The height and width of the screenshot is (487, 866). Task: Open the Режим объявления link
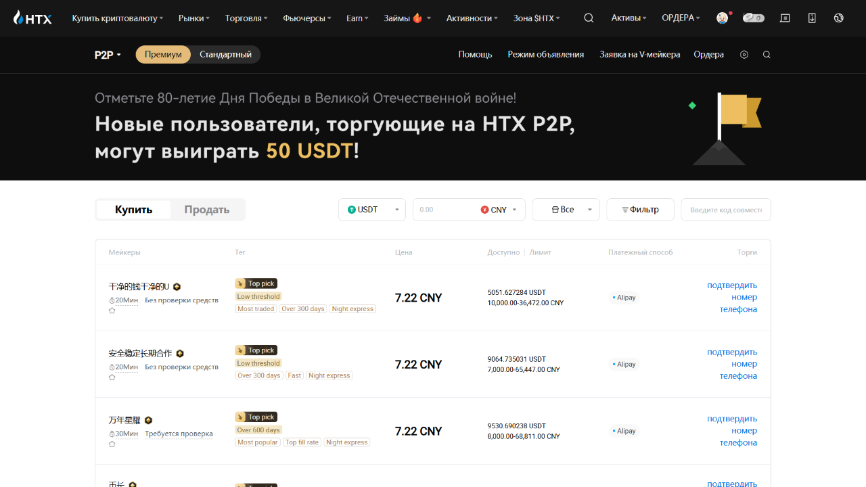[x=545, y=55]
